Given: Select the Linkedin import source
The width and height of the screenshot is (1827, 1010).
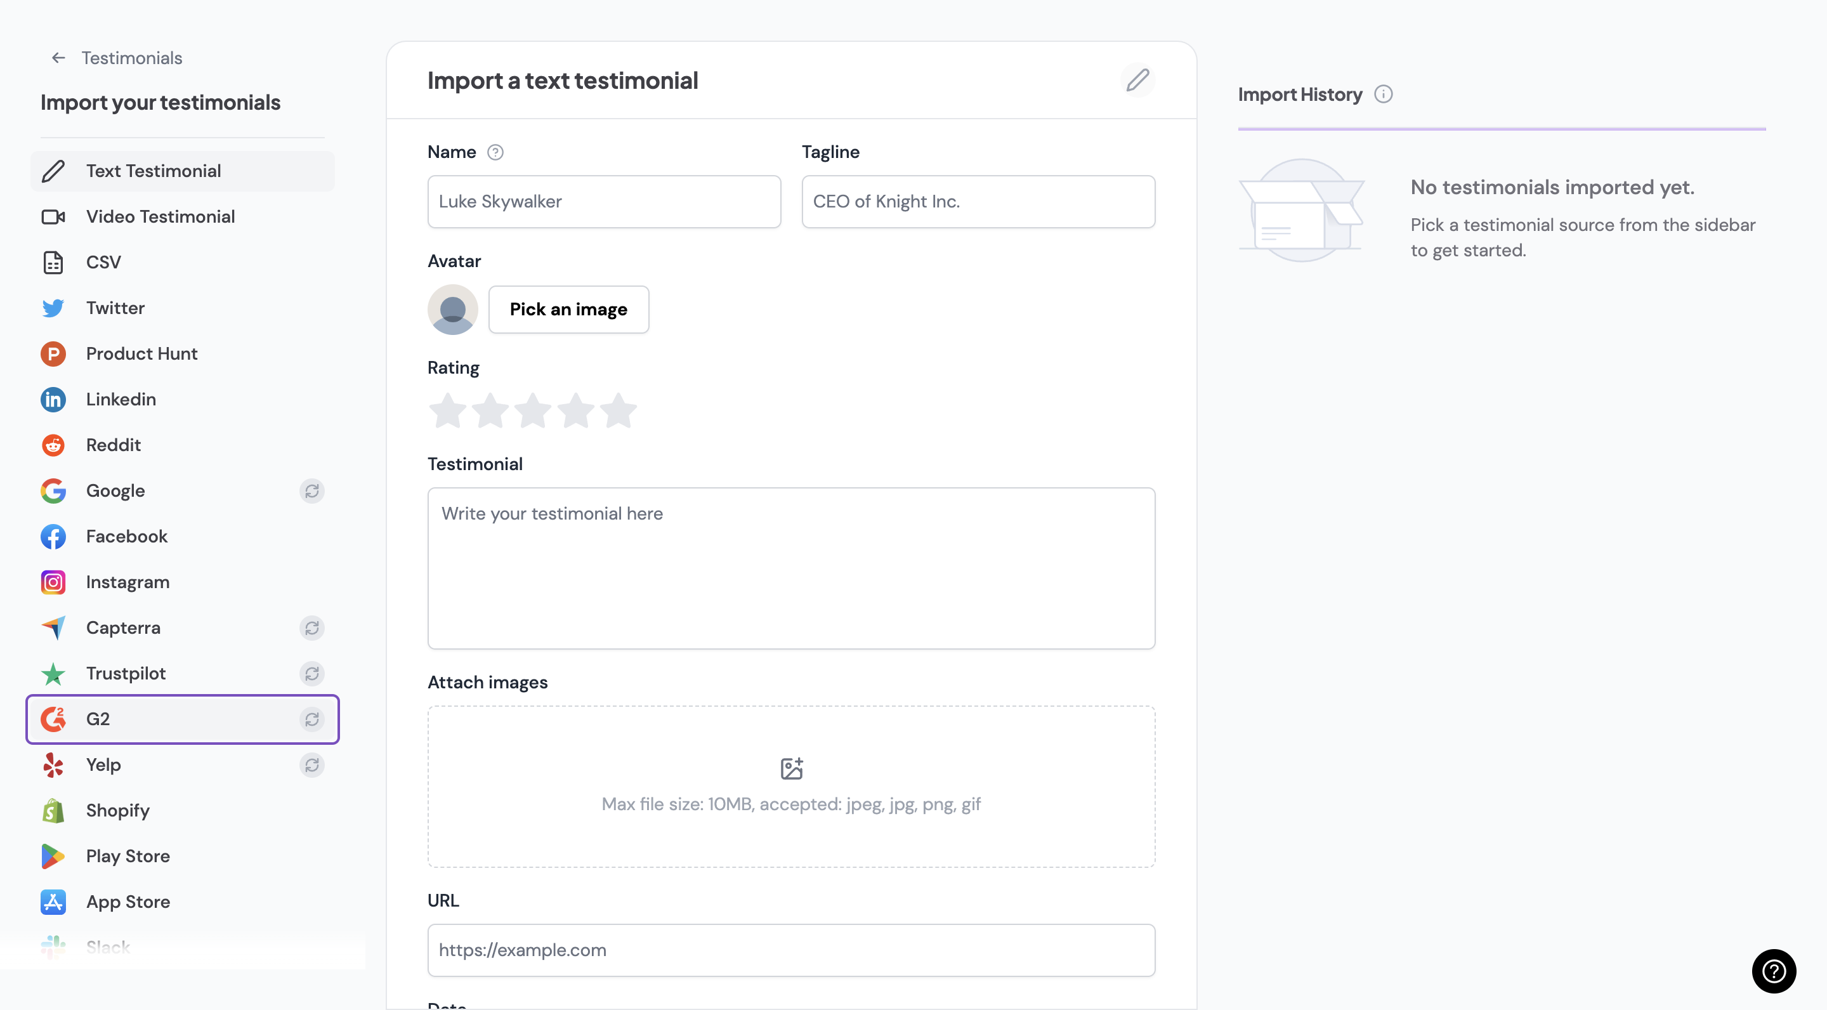Looking at the screenshot, I should pyautogui.click(x=182, y=399).
